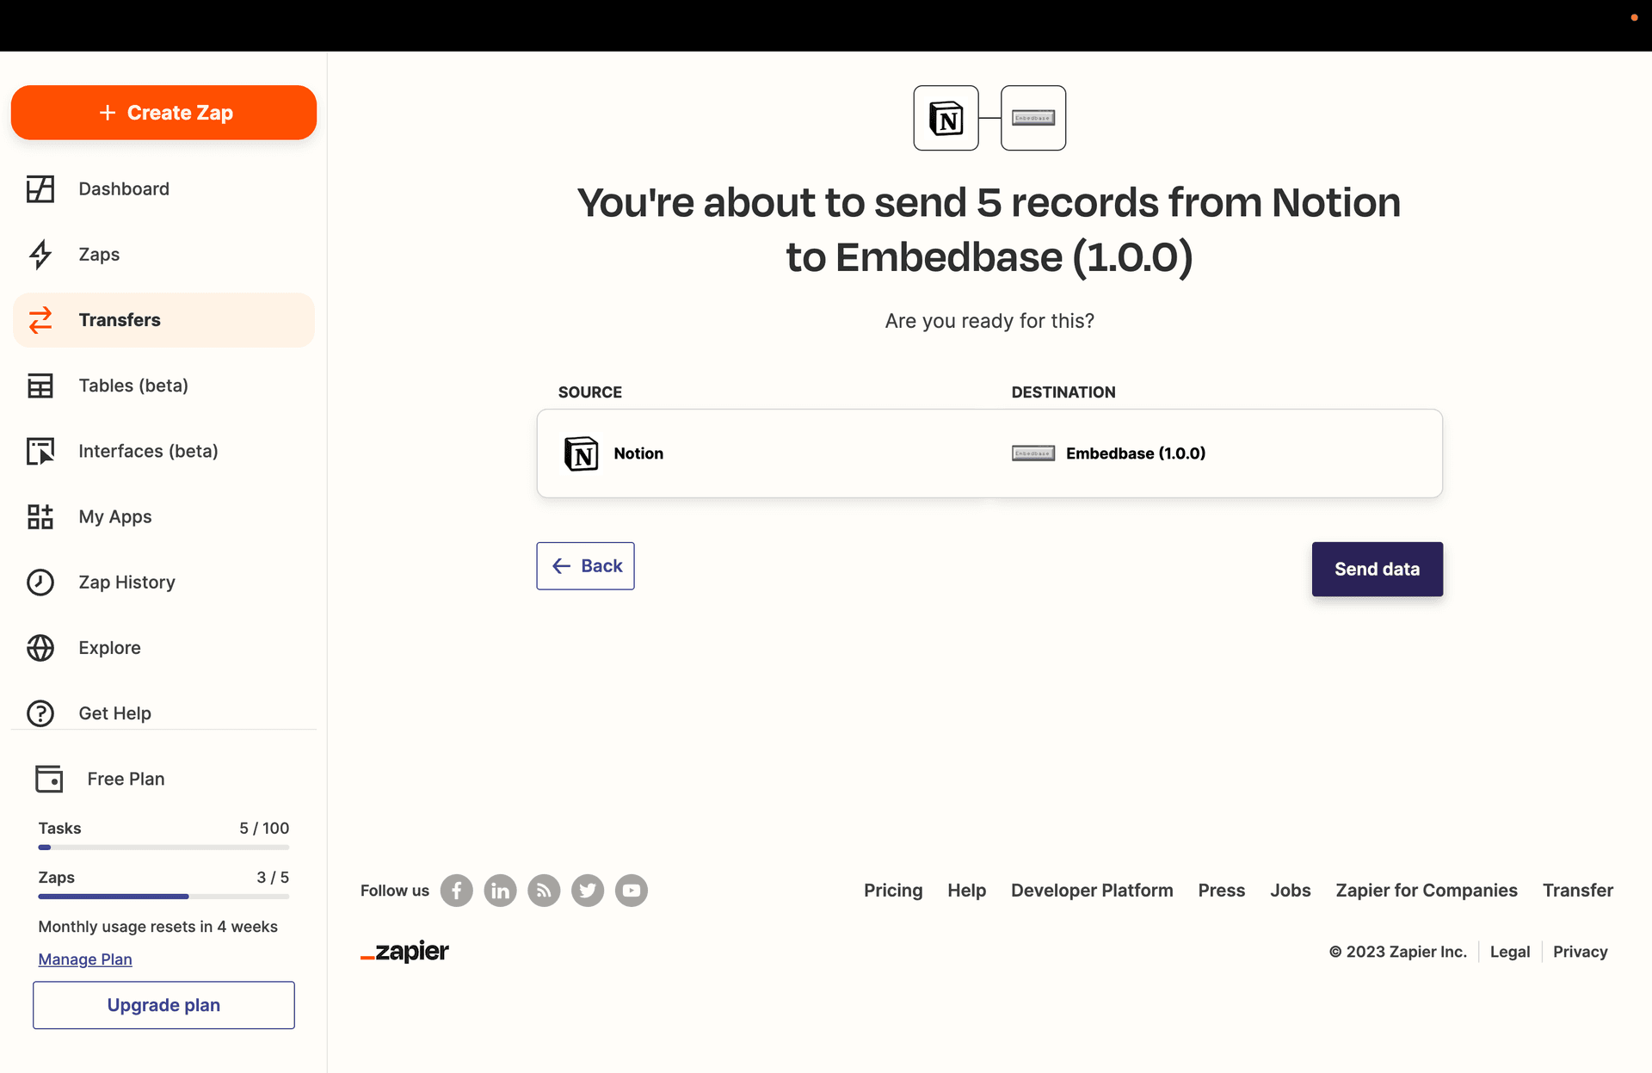Click the 5 / 100 tasks count
Screen dimensions: 1652x1073
tap(264, 829)
